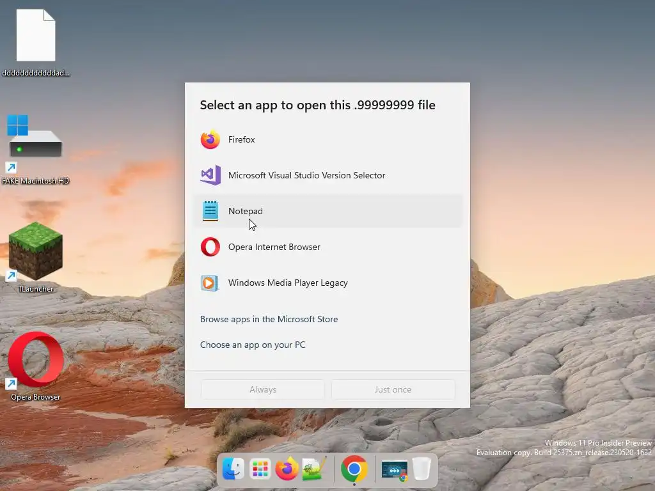Open the notepad-with-pencil app in dock
The height and width of the screenshot is (491, 655).
[x=314, y=469]
